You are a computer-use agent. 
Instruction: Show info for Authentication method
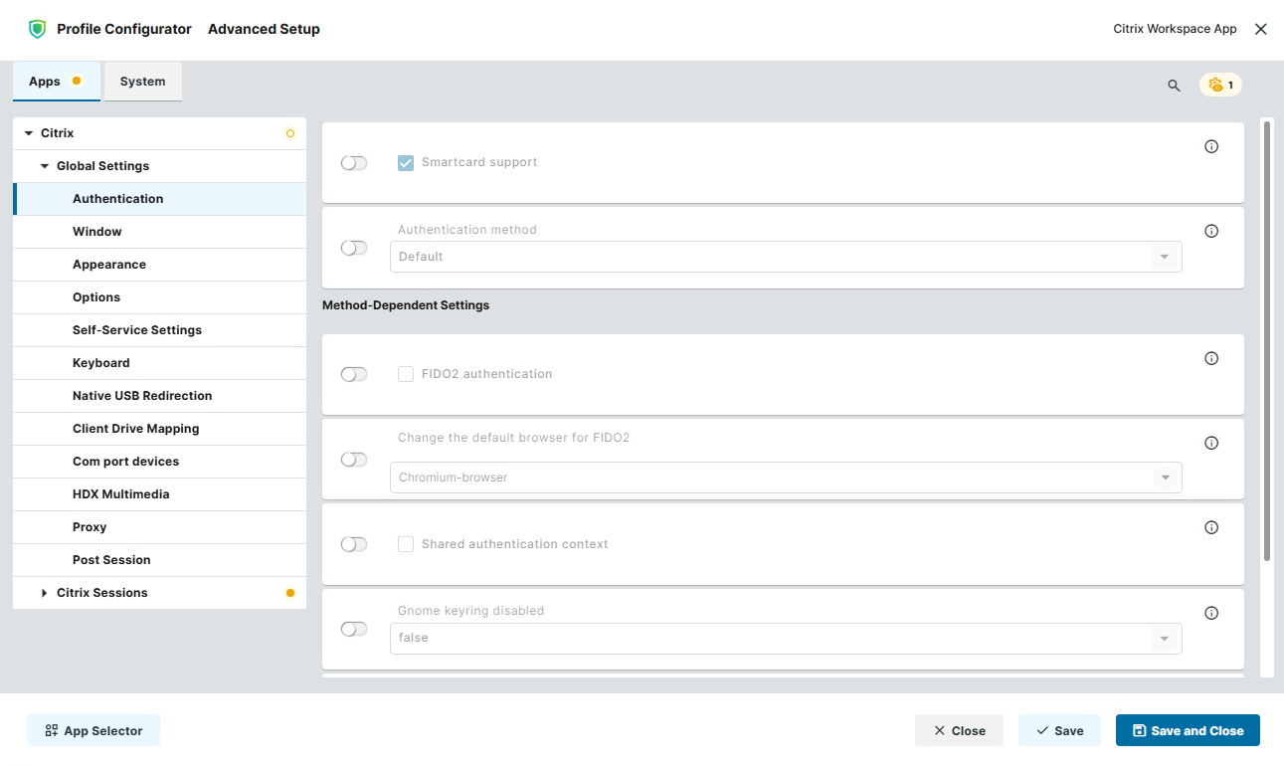click(1211, 231)
